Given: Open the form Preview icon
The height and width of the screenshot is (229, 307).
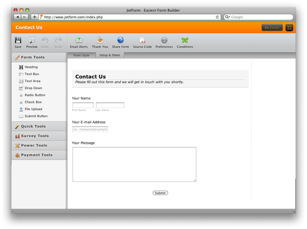Looking at the screenshot, I should pyautogui.click(x=32, y=40).
